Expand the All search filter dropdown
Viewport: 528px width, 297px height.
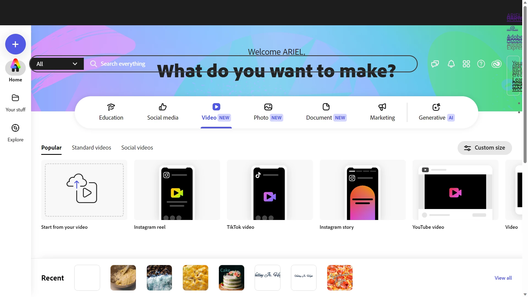tap(57, 64)
